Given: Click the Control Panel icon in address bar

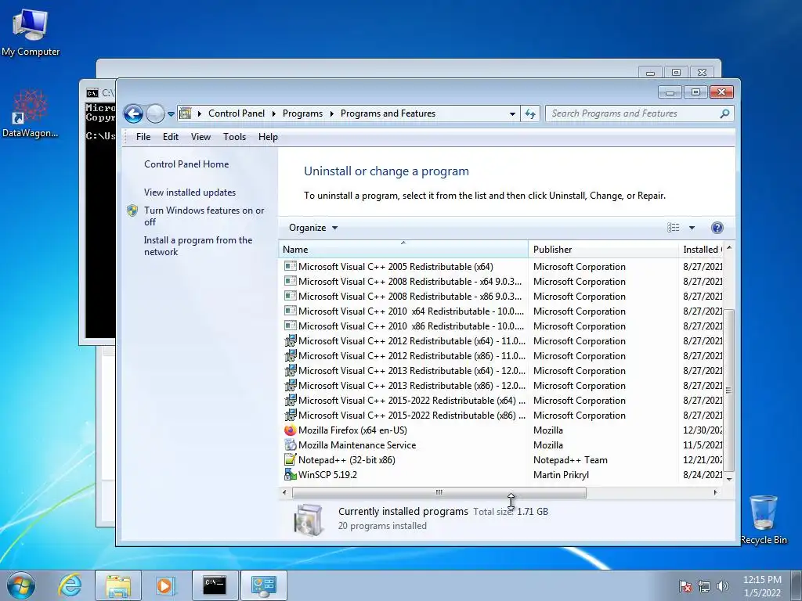Looking at the screenshot, I should coord(185,113).
